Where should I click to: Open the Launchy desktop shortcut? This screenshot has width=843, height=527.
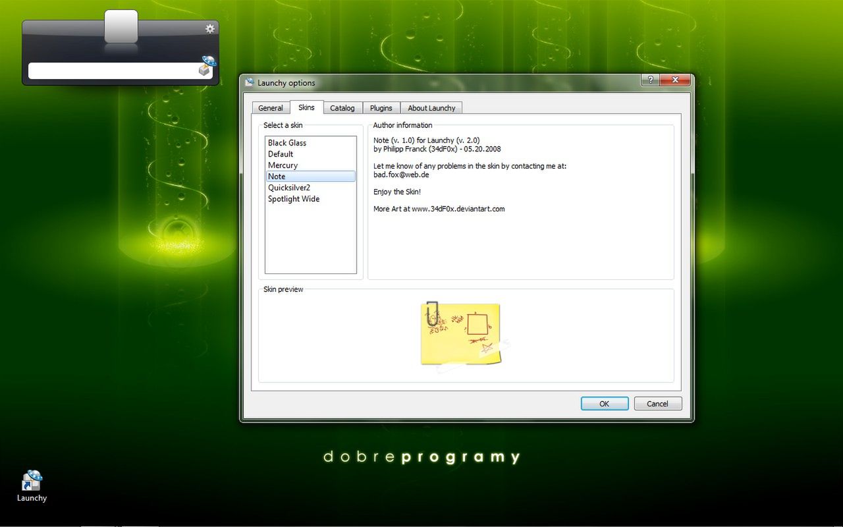(32, 486)
